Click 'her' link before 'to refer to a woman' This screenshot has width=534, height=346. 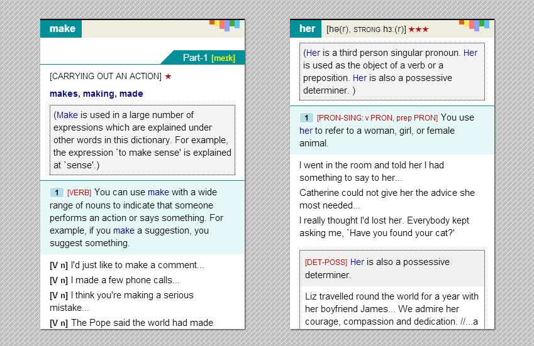click(x=306, y=131)
